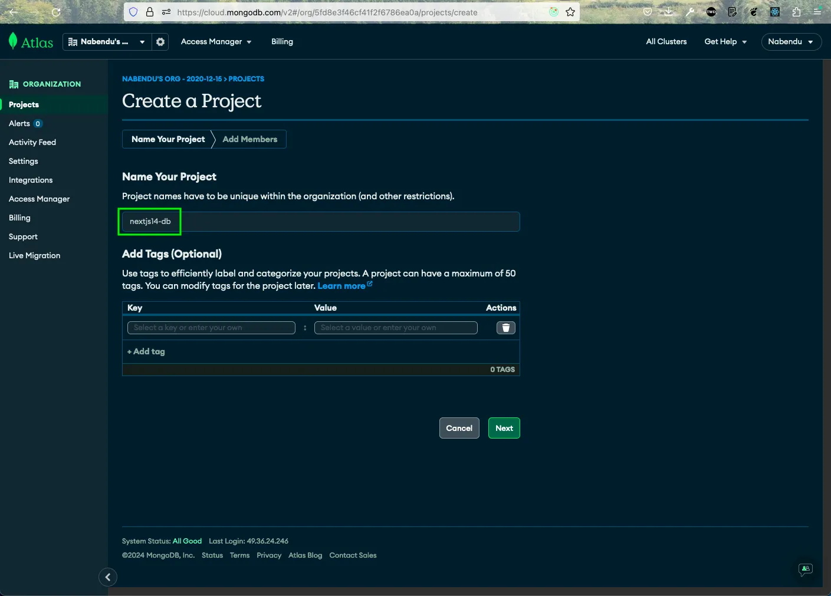This screenshot has height=596, width=831.
Task: Go to All Clusters
Action: tap(666, 42)
